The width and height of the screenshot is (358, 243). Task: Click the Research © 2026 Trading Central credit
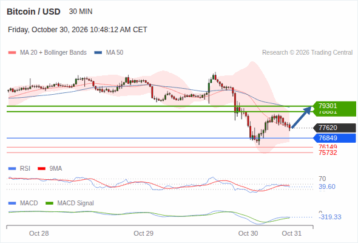click(307, 53)
